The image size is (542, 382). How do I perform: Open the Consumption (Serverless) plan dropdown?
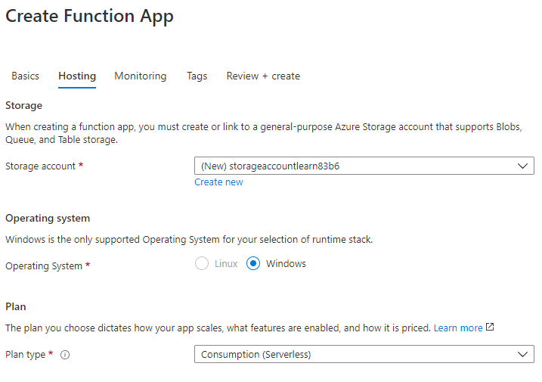point(355,355)
